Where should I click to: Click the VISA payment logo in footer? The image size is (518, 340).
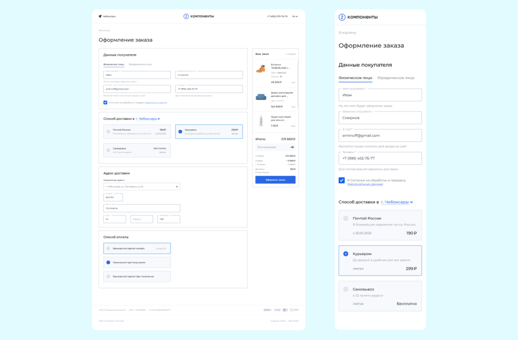pos(277,310)
